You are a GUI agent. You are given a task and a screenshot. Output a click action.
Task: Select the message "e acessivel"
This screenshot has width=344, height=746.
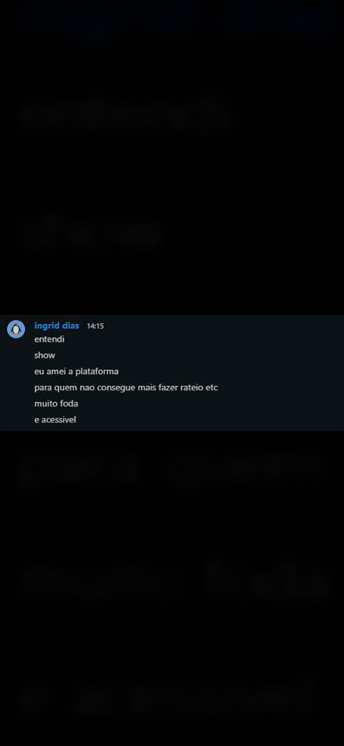[55, 420]
